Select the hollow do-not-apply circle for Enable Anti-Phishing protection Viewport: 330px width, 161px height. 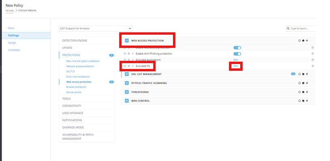[x=125, y=54]
